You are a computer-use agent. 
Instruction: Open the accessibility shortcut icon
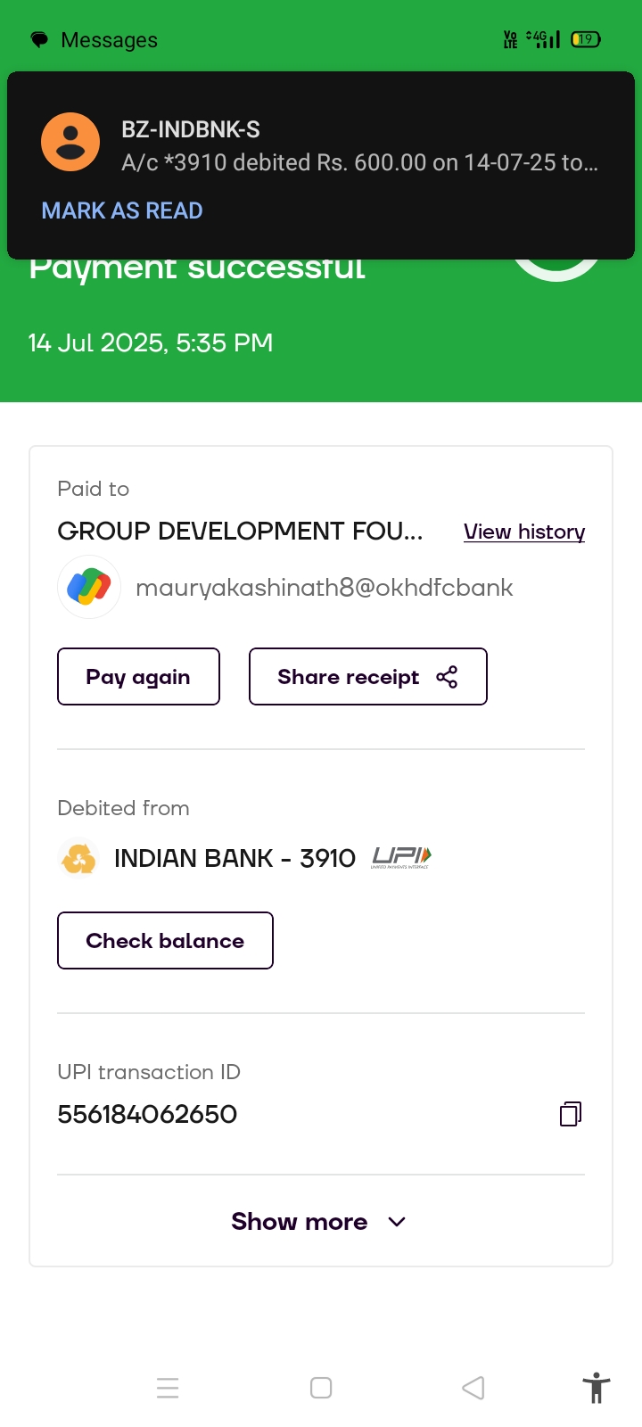tap(596, 1388)
